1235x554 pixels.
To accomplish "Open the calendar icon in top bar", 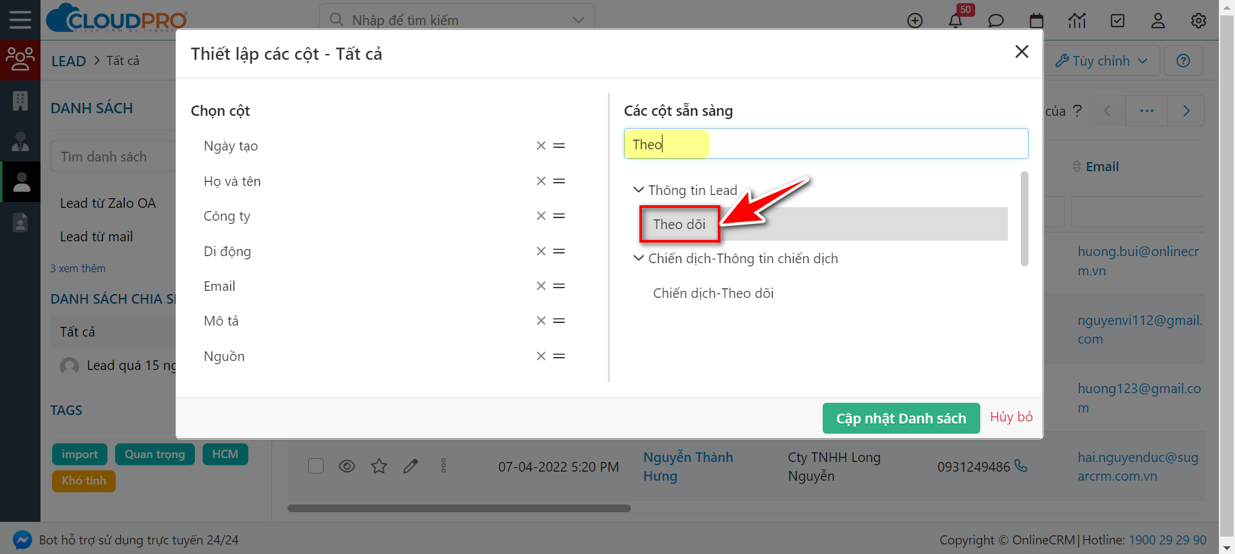I will 1036,21.
